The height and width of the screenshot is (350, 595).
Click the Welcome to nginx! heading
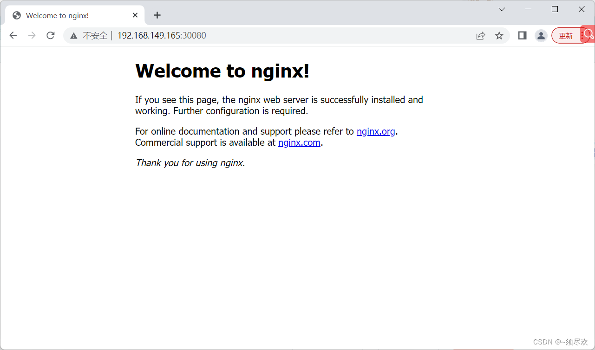(x=222, y=71)
